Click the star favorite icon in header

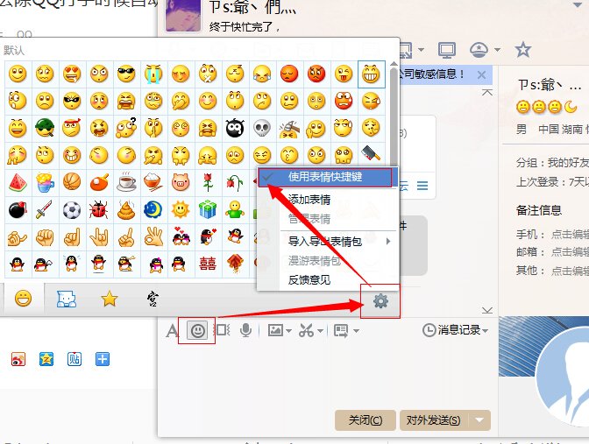(523, 50)
